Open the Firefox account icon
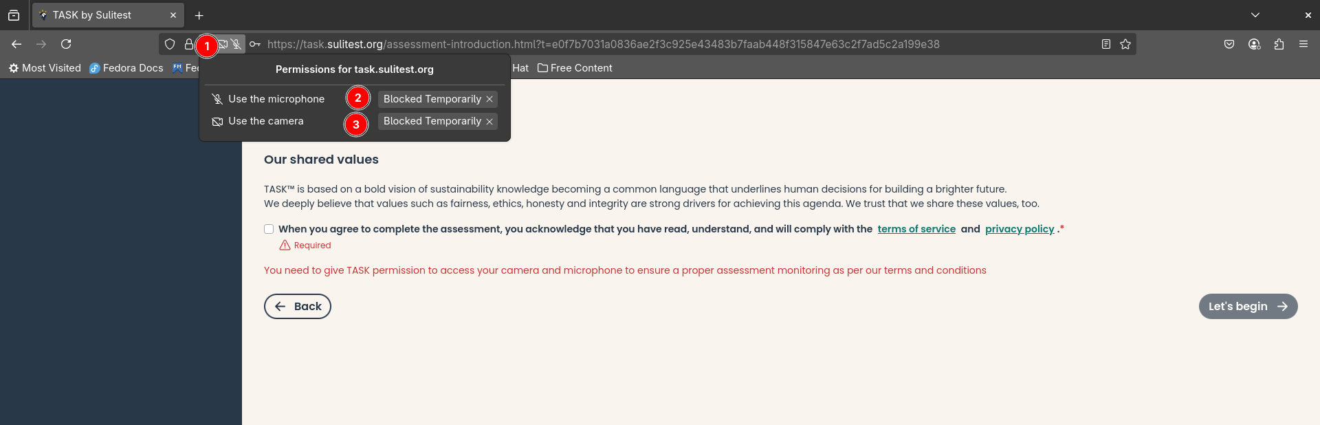 coord(1254,44)
